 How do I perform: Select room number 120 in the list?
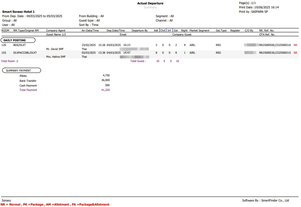pos(4,45)
